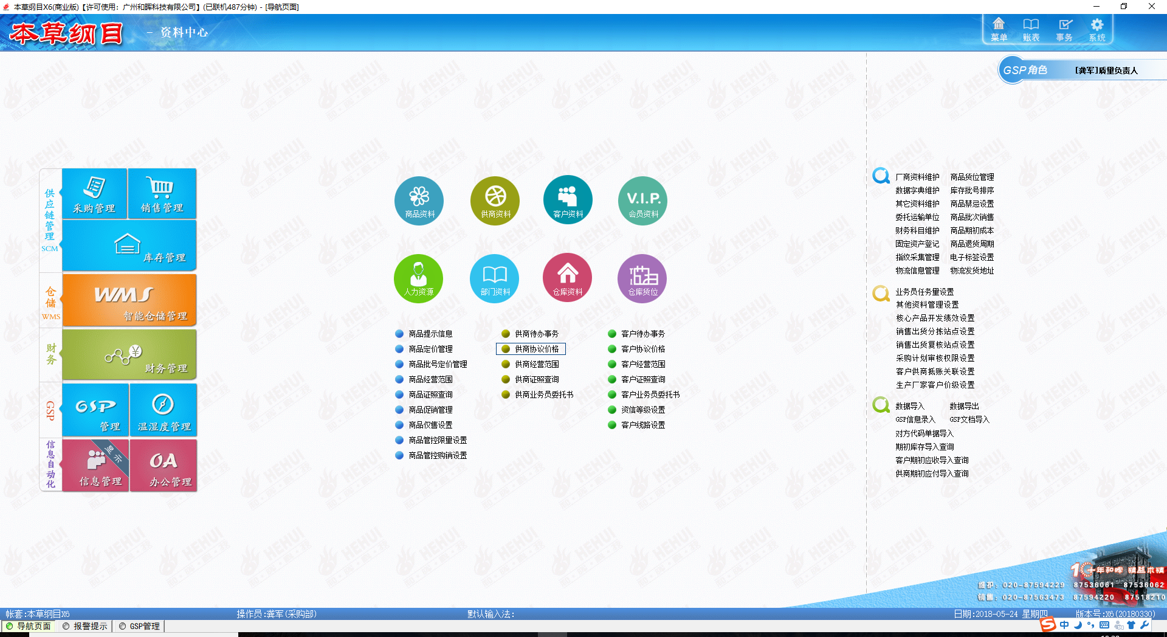Open the 温湿度管理 tile
This screenshot has height=637, width=1167.
tap(164, 410)
